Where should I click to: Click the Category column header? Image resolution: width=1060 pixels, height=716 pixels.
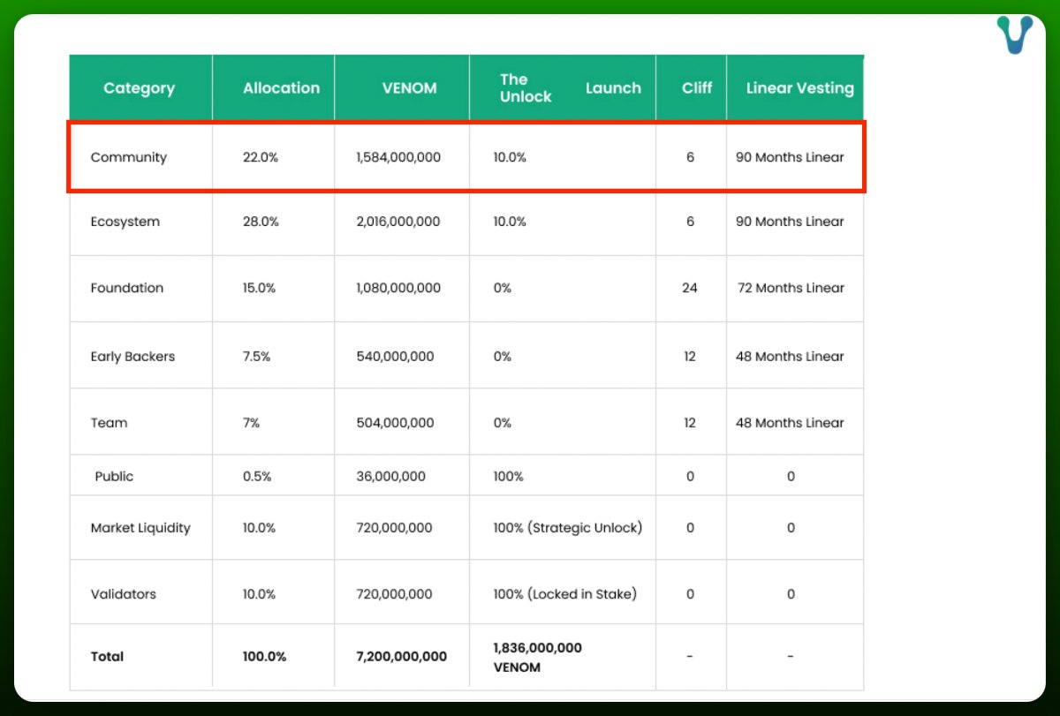[x=140, y=88]
